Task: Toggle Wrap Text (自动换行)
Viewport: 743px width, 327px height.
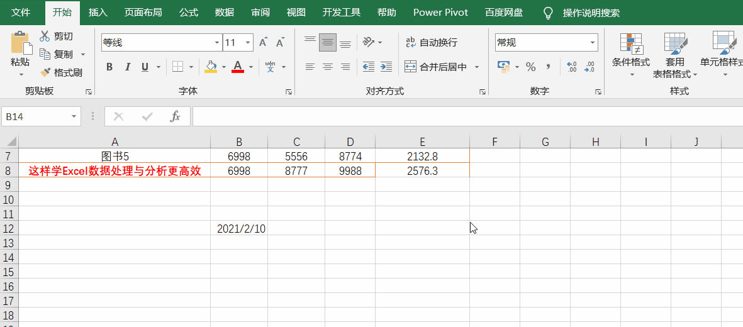Action: (x=432, y=43)
